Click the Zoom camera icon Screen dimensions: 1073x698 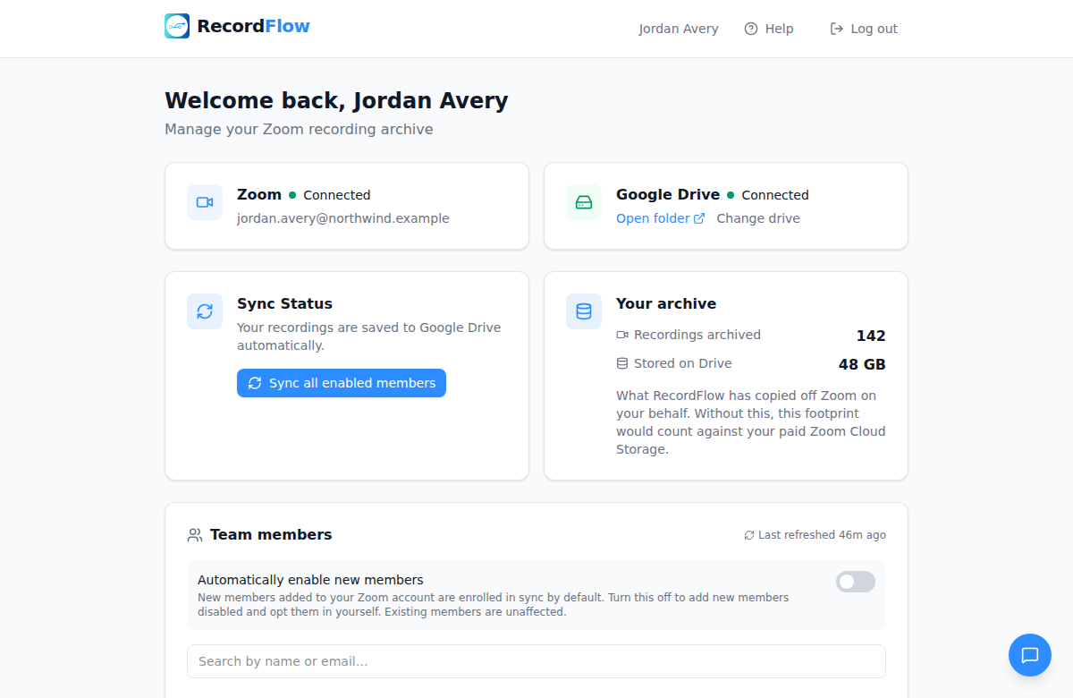(205, 202)
